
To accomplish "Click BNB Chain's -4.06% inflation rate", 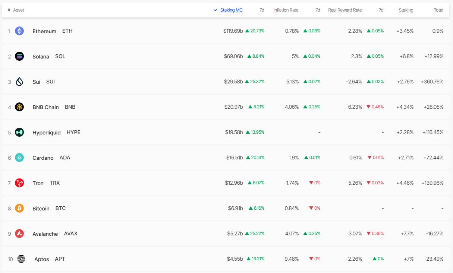I will (291, 107).
